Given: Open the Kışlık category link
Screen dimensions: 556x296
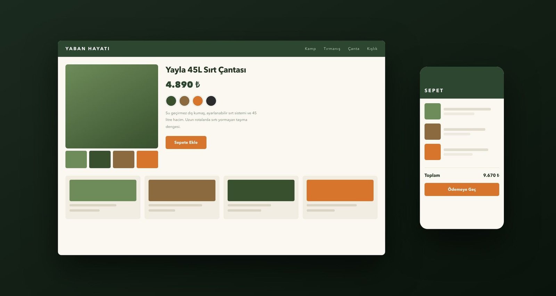Looking at the screenshot, I should click(x=372, y=49).
